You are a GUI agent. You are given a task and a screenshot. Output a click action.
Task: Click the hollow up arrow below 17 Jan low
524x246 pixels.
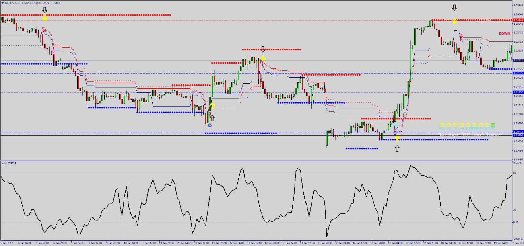point(397,148)
